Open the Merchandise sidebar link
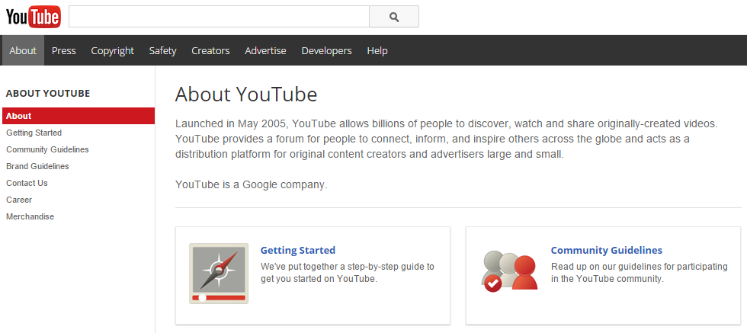Screen dimensions: 747x333 click(30, 216)
